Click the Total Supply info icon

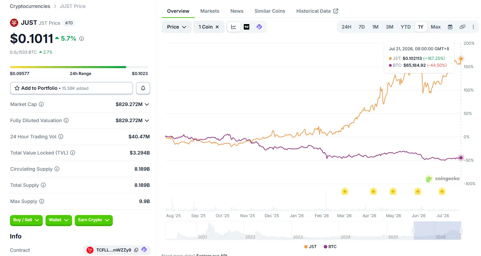point(43,185)
